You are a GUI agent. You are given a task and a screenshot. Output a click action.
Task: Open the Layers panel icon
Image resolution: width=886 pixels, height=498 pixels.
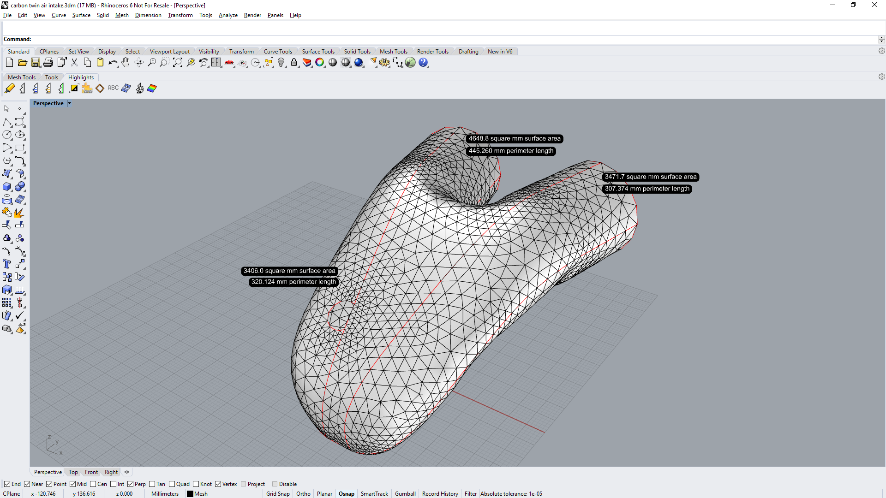point(307,63)
